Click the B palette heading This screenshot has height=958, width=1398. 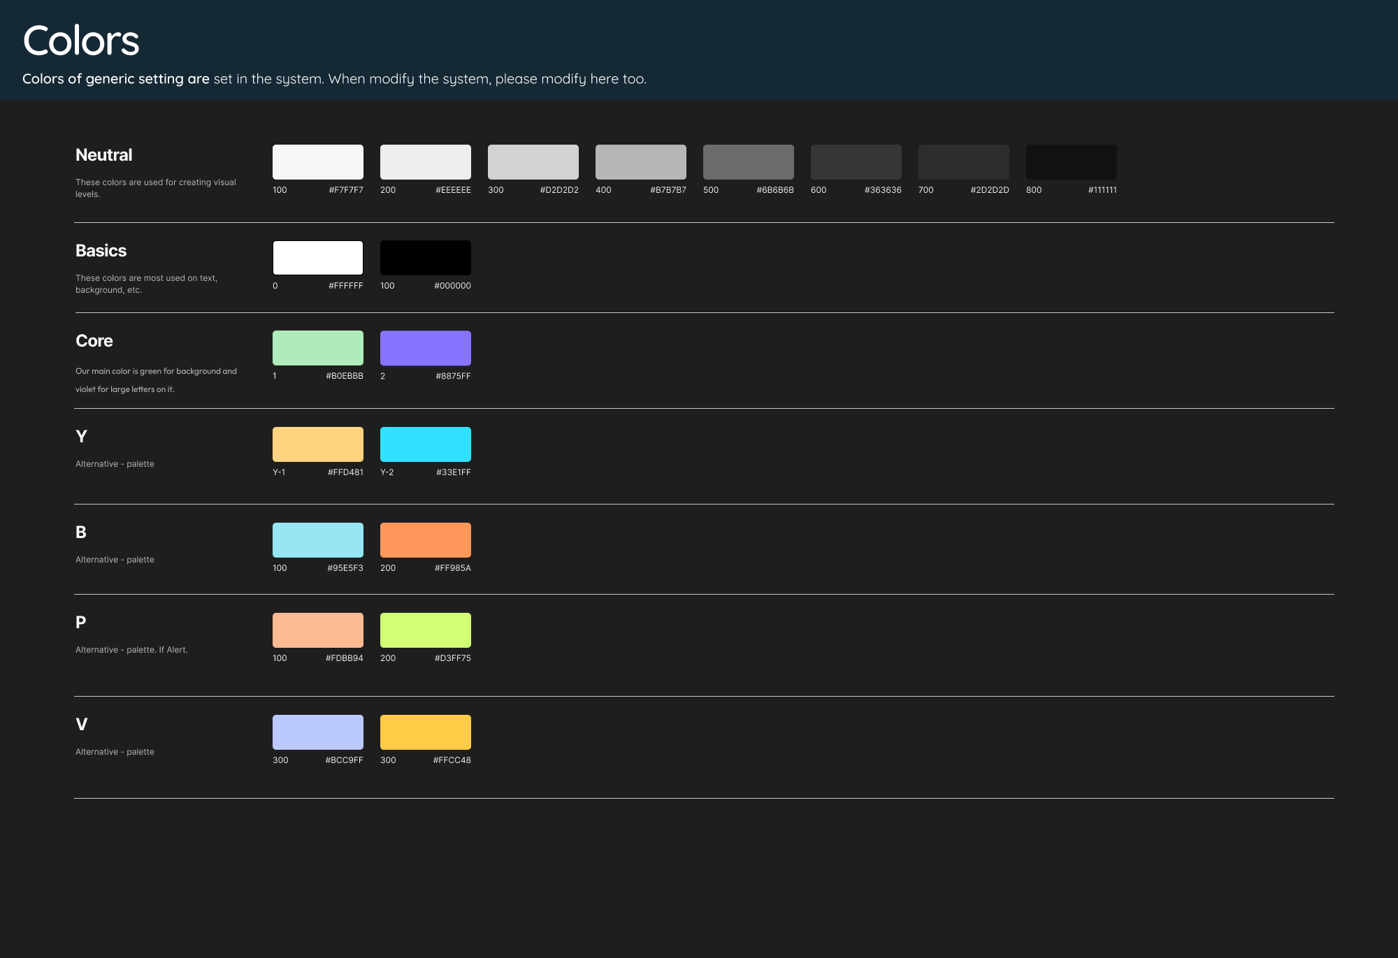click(x=81, y=532)
